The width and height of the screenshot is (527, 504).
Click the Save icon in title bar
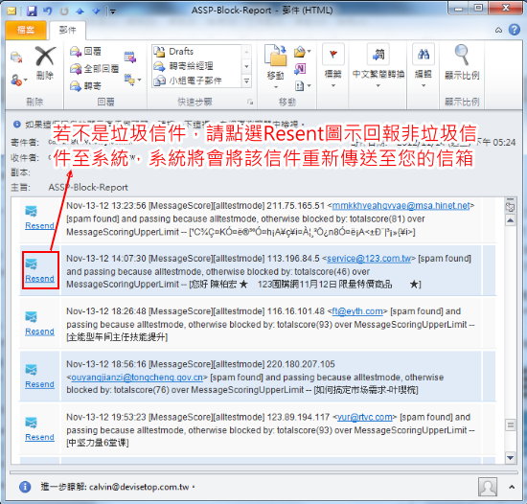32,11
